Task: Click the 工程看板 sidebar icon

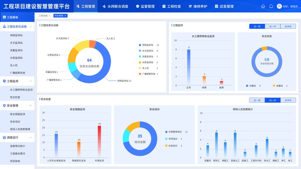Action: click(4, 17)
